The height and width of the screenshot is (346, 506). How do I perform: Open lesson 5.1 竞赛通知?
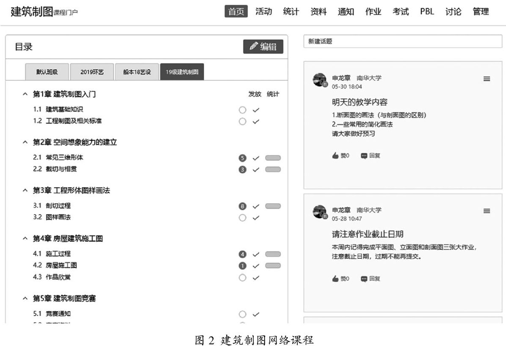52,313
